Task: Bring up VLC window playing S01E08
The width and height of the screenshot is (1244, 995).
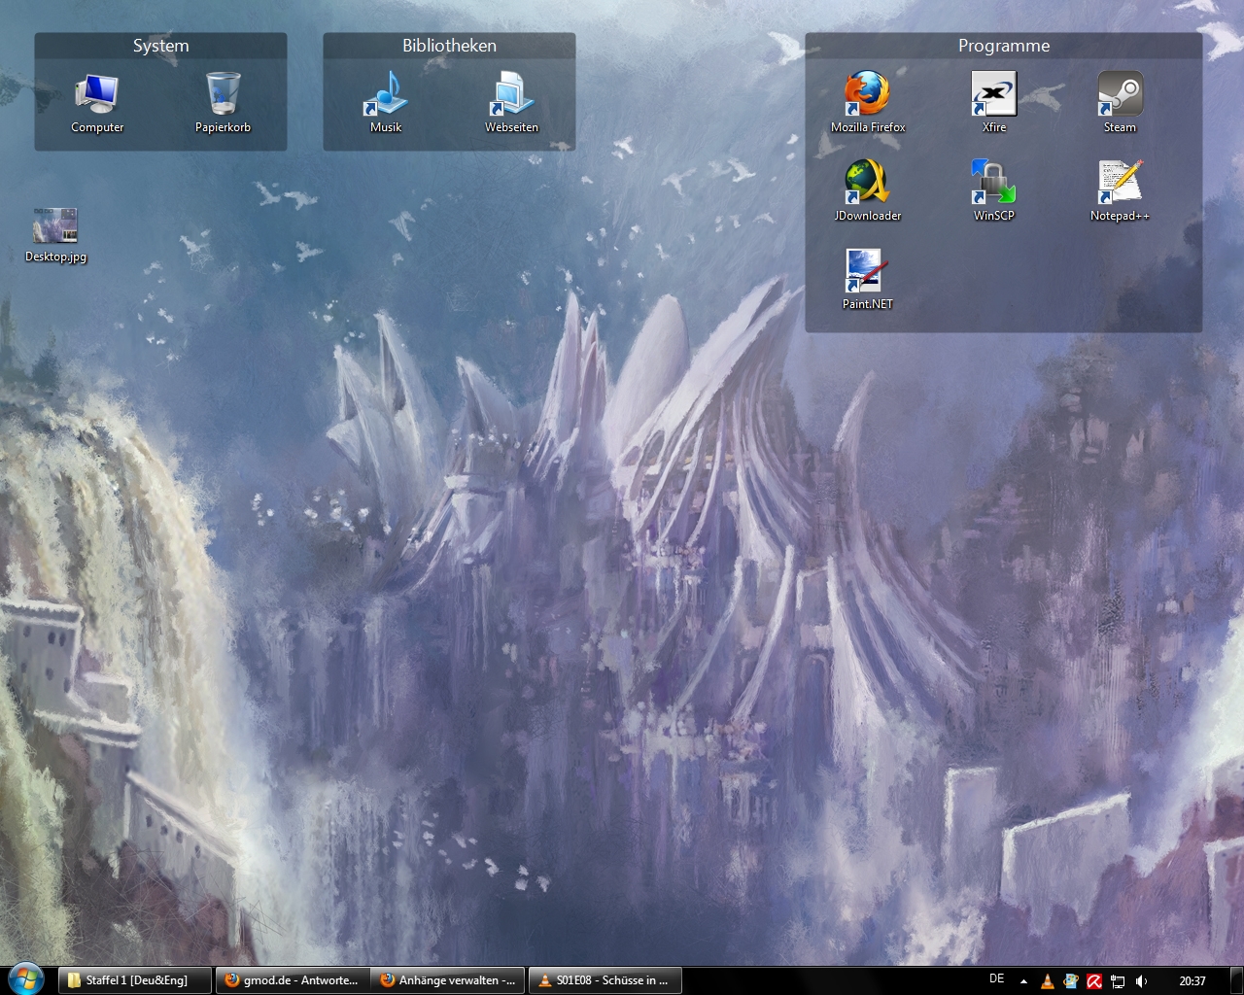Action: 605,980
